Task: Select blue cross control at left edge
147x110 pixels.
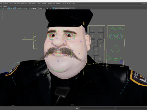Action: pyautogui.click(x=4, y=72)
